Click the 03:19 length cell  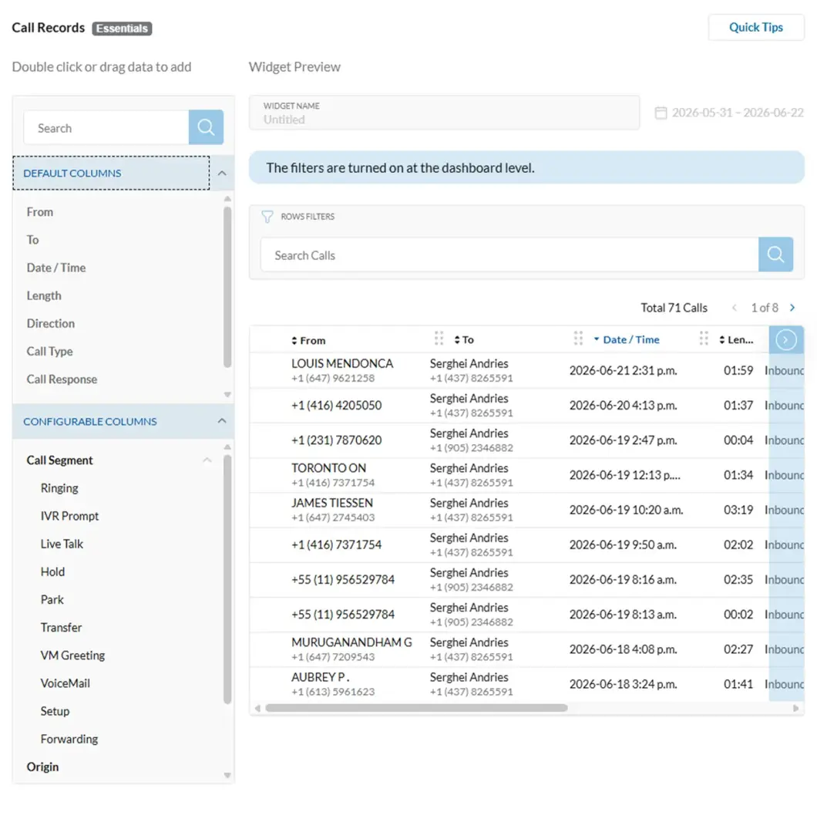(x=738, y=510)
